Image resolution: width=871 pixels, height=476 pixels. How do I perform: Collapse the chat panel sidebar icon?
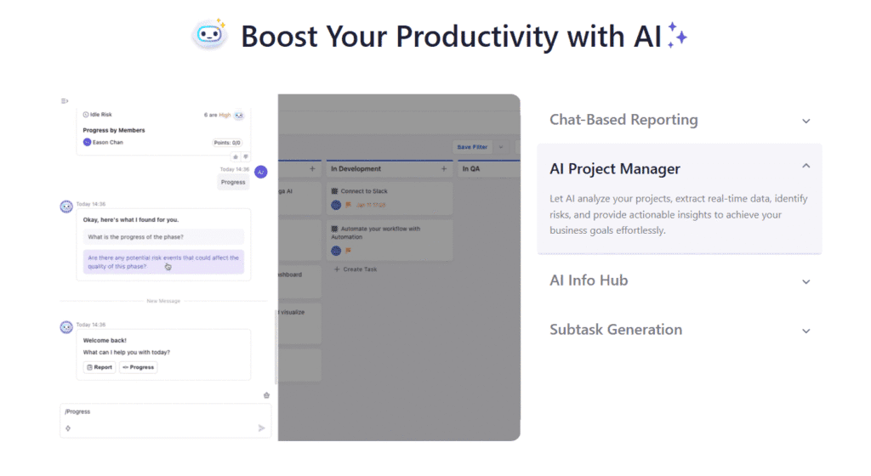tap(65, 101)
